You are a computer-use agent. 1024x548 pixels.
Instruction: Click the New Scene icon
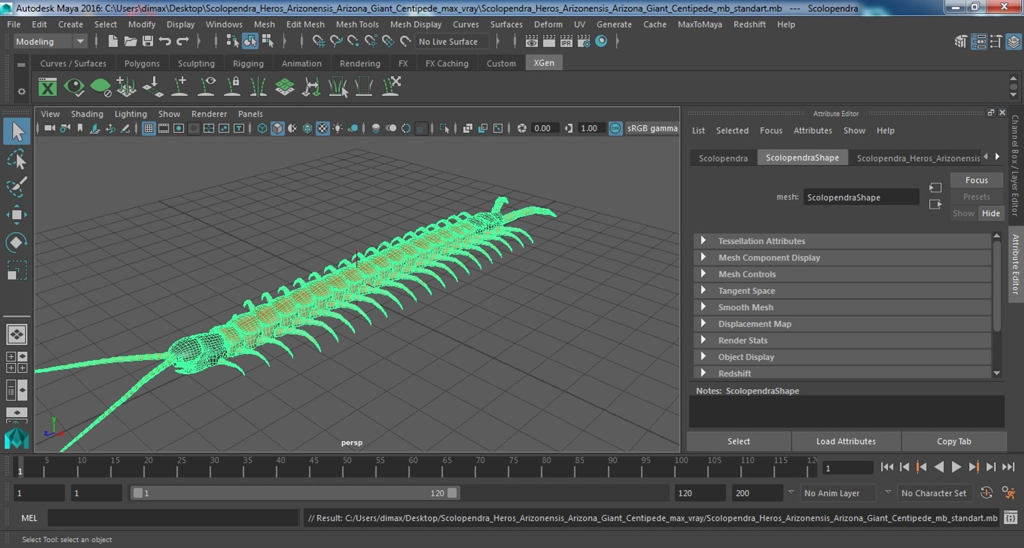tap(113, 42)
